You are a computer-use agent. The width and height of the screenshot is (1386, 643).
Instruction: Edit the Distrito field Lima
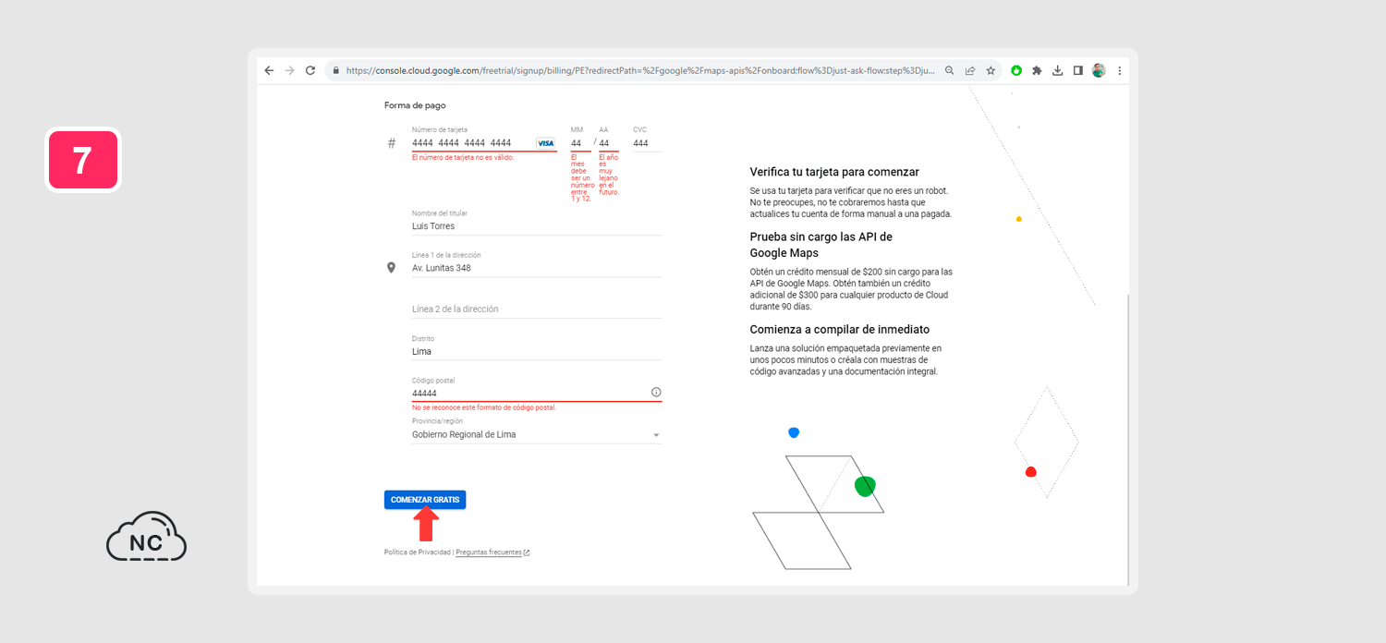pyautogui.click(x=537, y=351)
